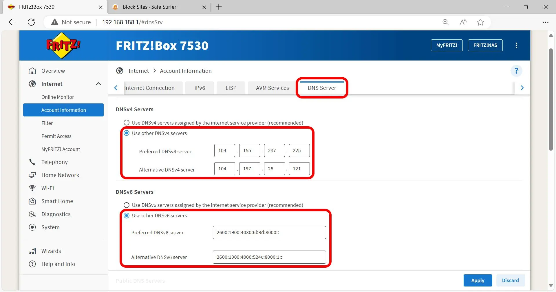Click the FRITZ! logo
This screenshot has width=556, height=292.
63,45
